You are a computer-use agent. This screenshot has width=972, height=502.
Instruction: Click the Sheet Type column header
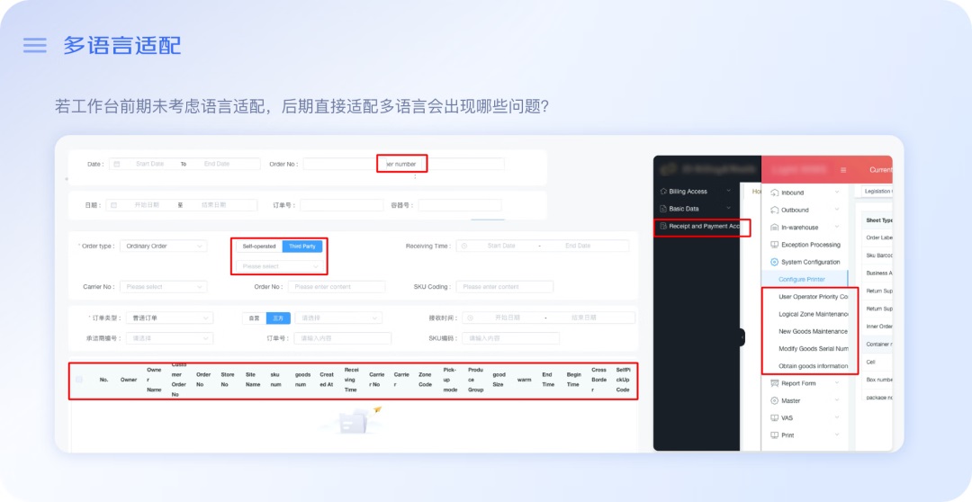(879, 220)
